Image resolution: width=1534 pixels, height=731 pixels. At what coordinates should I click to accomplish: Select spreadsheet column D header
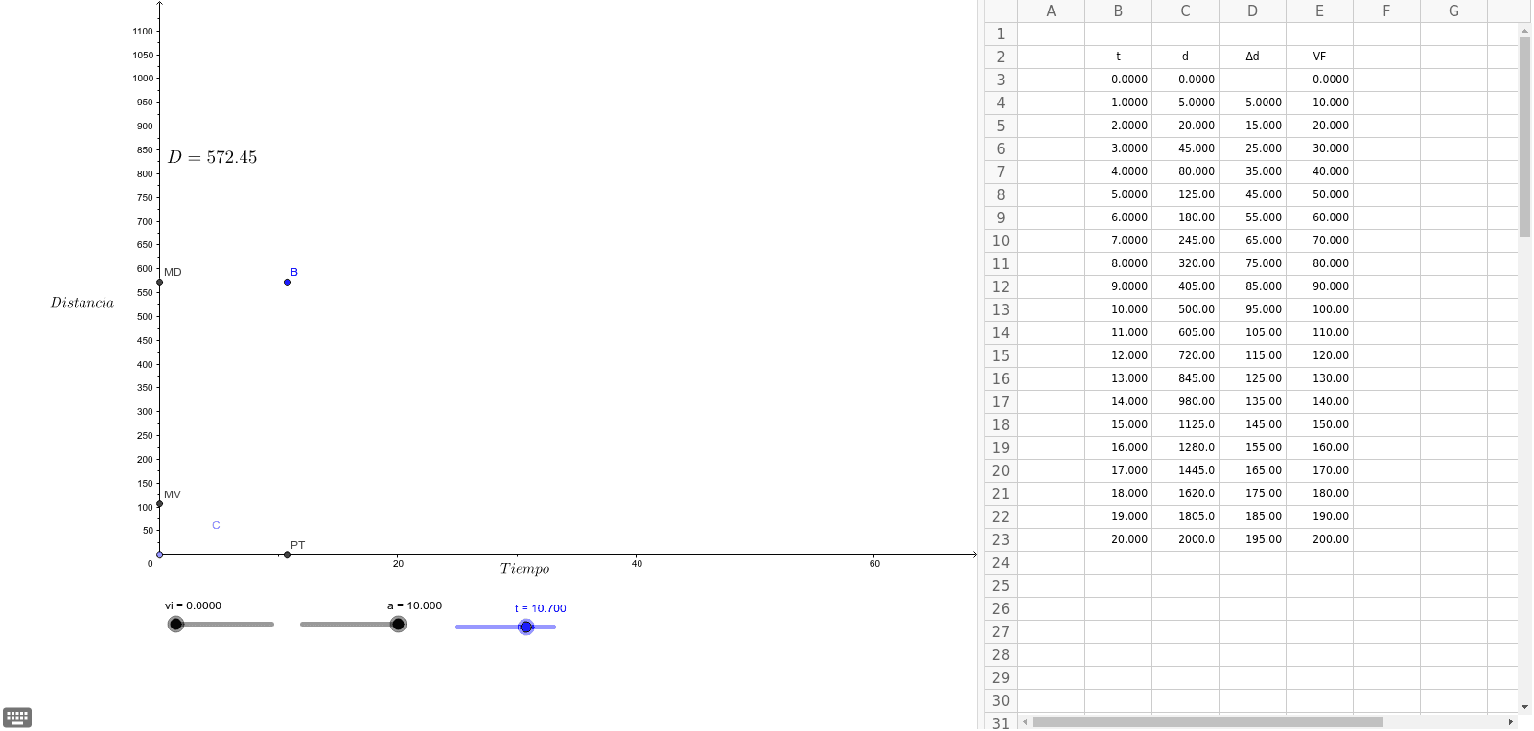1252,11
